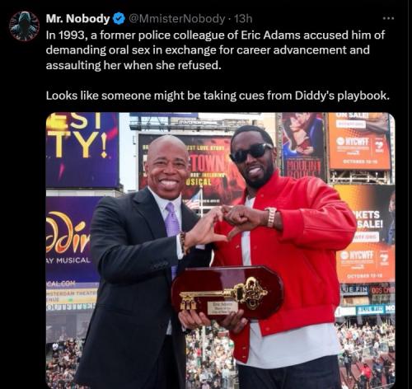Click the top-right NYCWFF orange billboard
Screen dimensions: 412x389
(x=359, y=142)
